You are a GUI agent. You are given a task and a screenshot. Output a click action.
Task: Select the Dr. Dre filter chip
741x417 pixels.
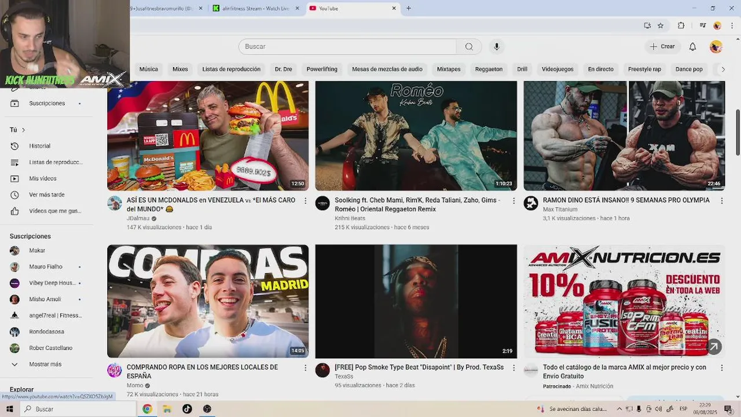coord(283,69)
